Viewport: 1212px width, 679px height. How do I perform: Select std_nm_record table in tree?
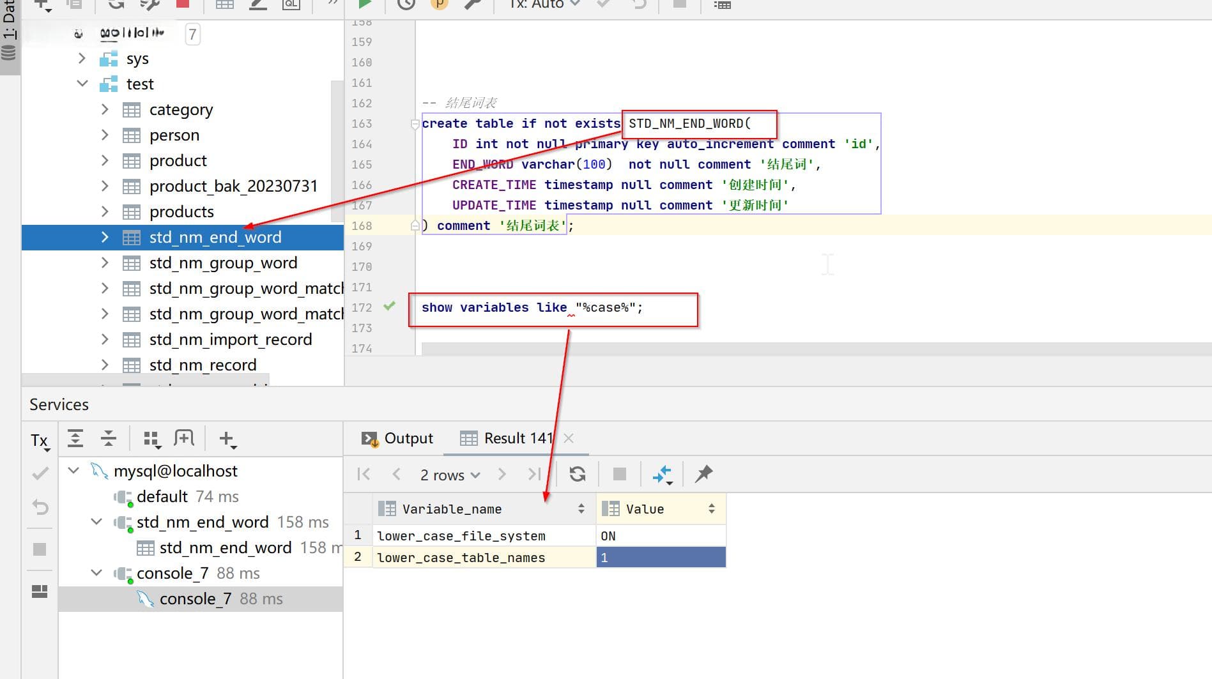[203, 365]
